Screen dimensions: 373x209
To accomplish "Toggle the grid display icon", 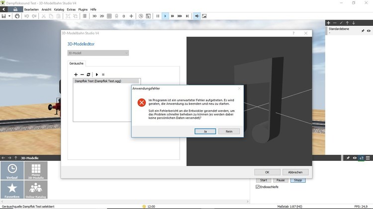I will point(109,16).
